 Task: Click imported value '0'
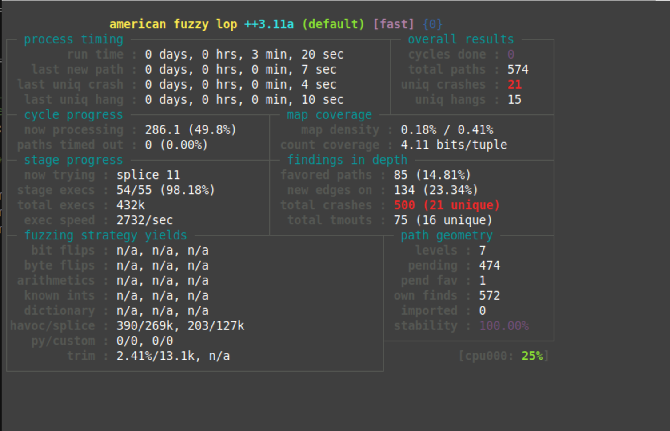pyautogui.click(x=483, y=310)
